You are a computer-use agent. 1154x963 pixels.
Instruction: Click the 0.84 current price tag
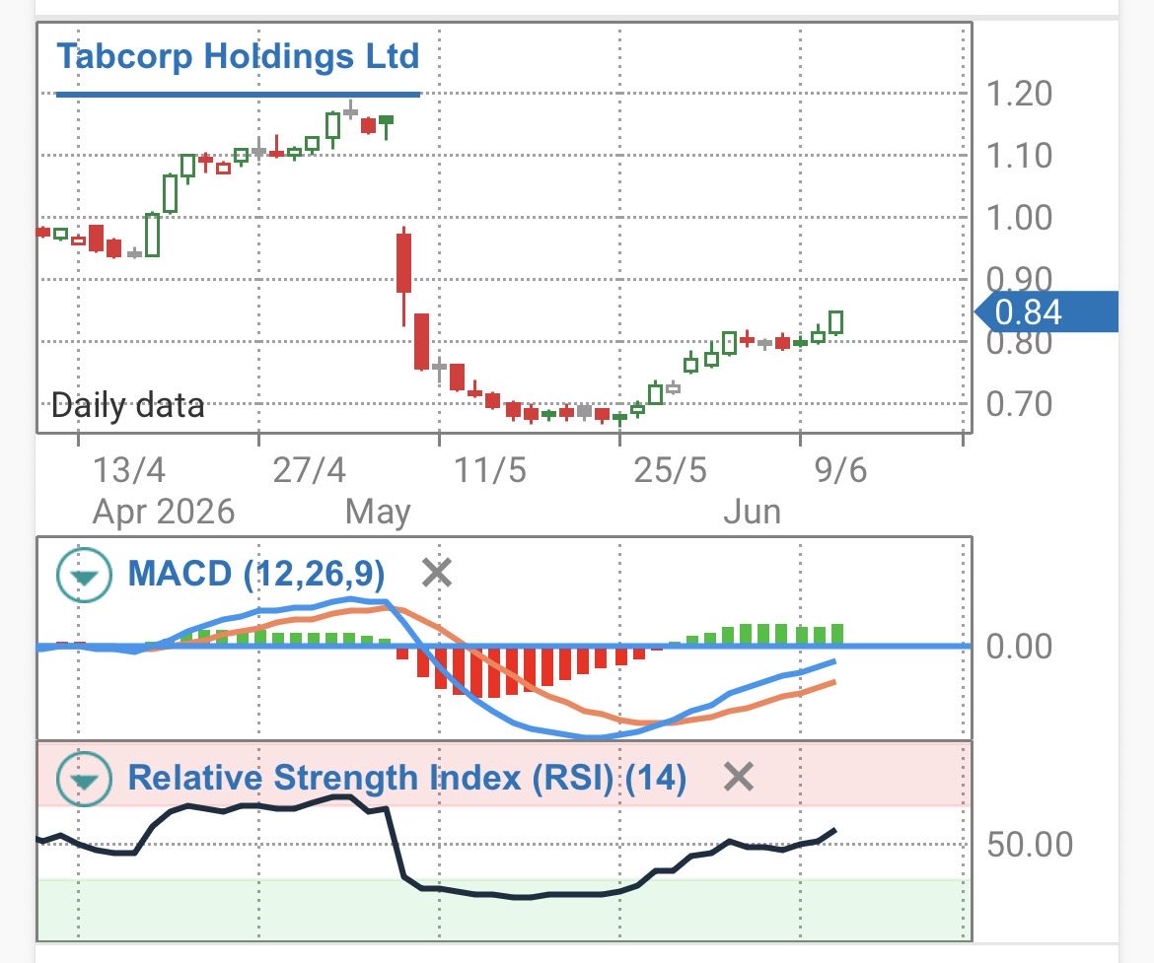[x=1046, y=311]
